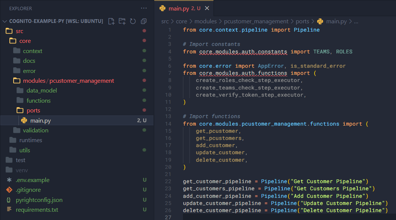Open pyrightconfig.json from the file tree

tap(39, 200)
